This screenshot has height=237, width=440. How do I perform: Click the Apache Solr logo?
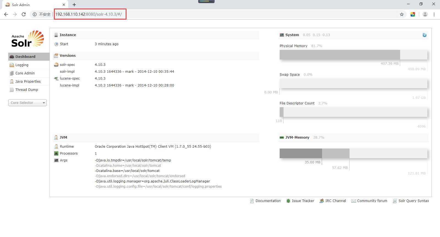28,39
